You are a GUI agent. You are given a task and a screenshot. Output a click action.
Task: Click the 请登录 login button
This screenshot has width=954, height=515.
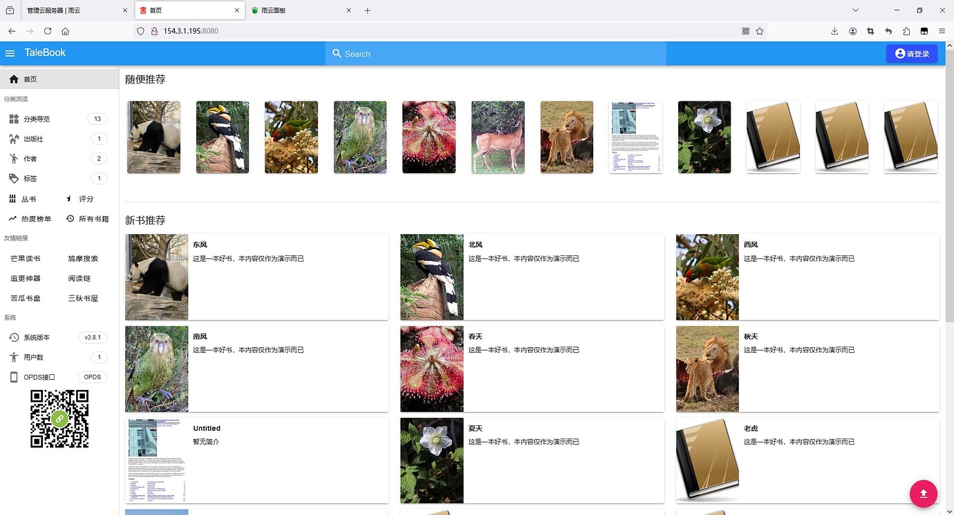pyautogui.click(x=912, y=53)
